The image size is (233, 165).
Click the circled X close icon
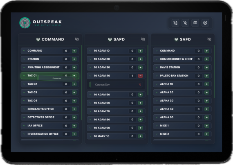[205, 23]
